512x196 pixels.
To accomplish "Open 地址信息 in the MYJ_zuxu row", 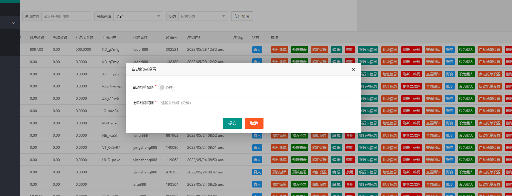I will click(x=390, y=123).
